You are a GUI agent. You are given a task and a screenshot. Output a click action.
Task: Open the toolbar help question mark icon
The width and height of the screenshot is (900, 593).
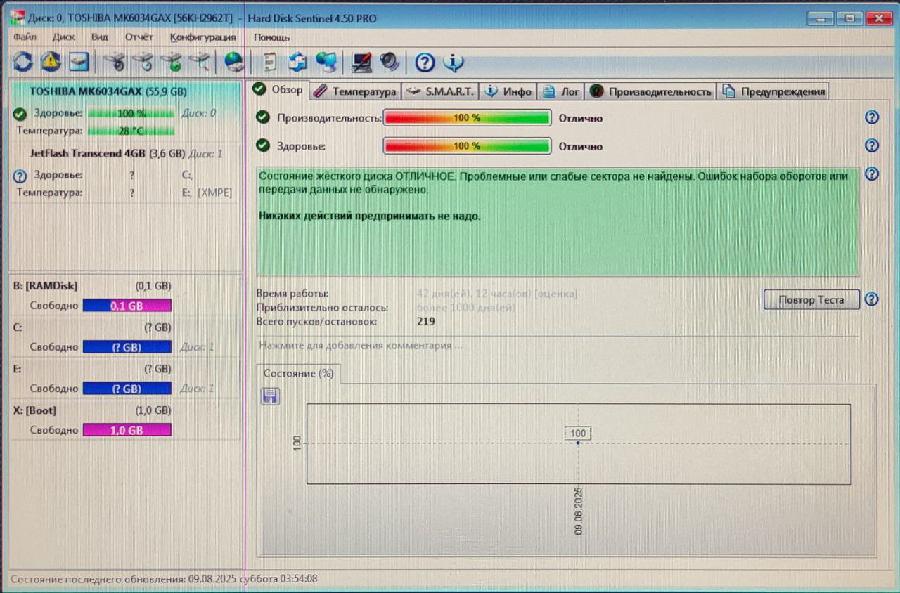(425, 63)
